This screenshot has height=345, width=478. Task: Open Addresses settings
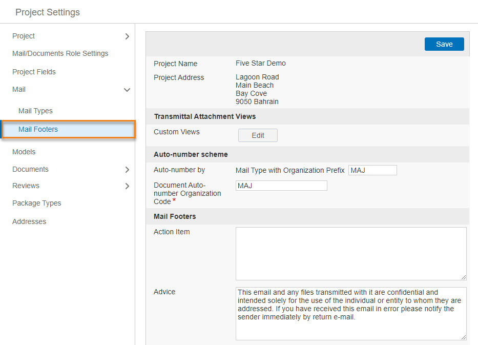29,221
